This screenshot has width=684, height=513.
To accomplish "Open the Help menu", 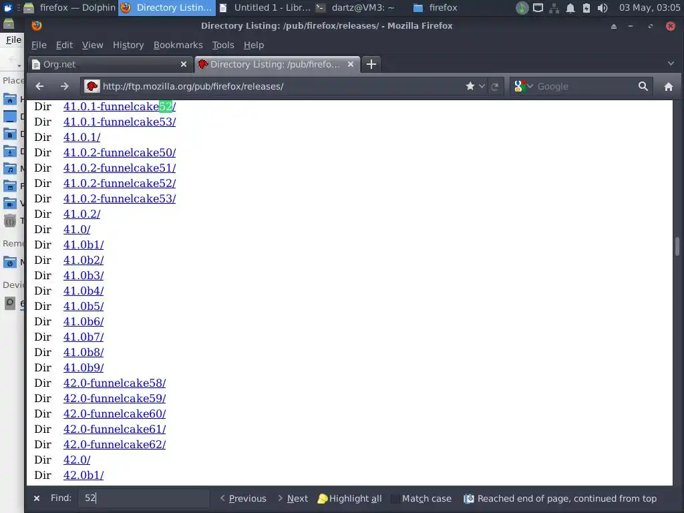I will [x=253, y=45].
